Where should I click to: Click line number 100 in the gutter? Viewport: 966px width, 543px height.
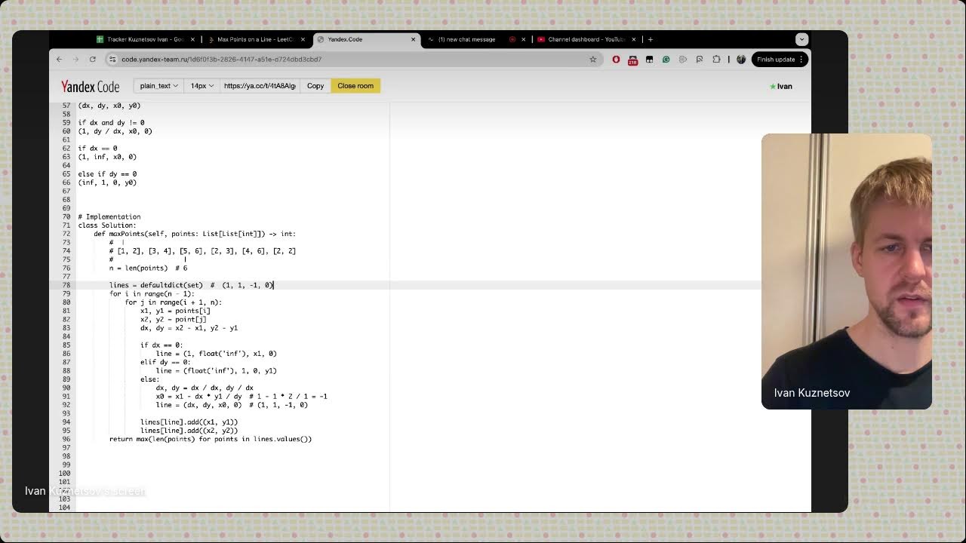pos(64,473)
